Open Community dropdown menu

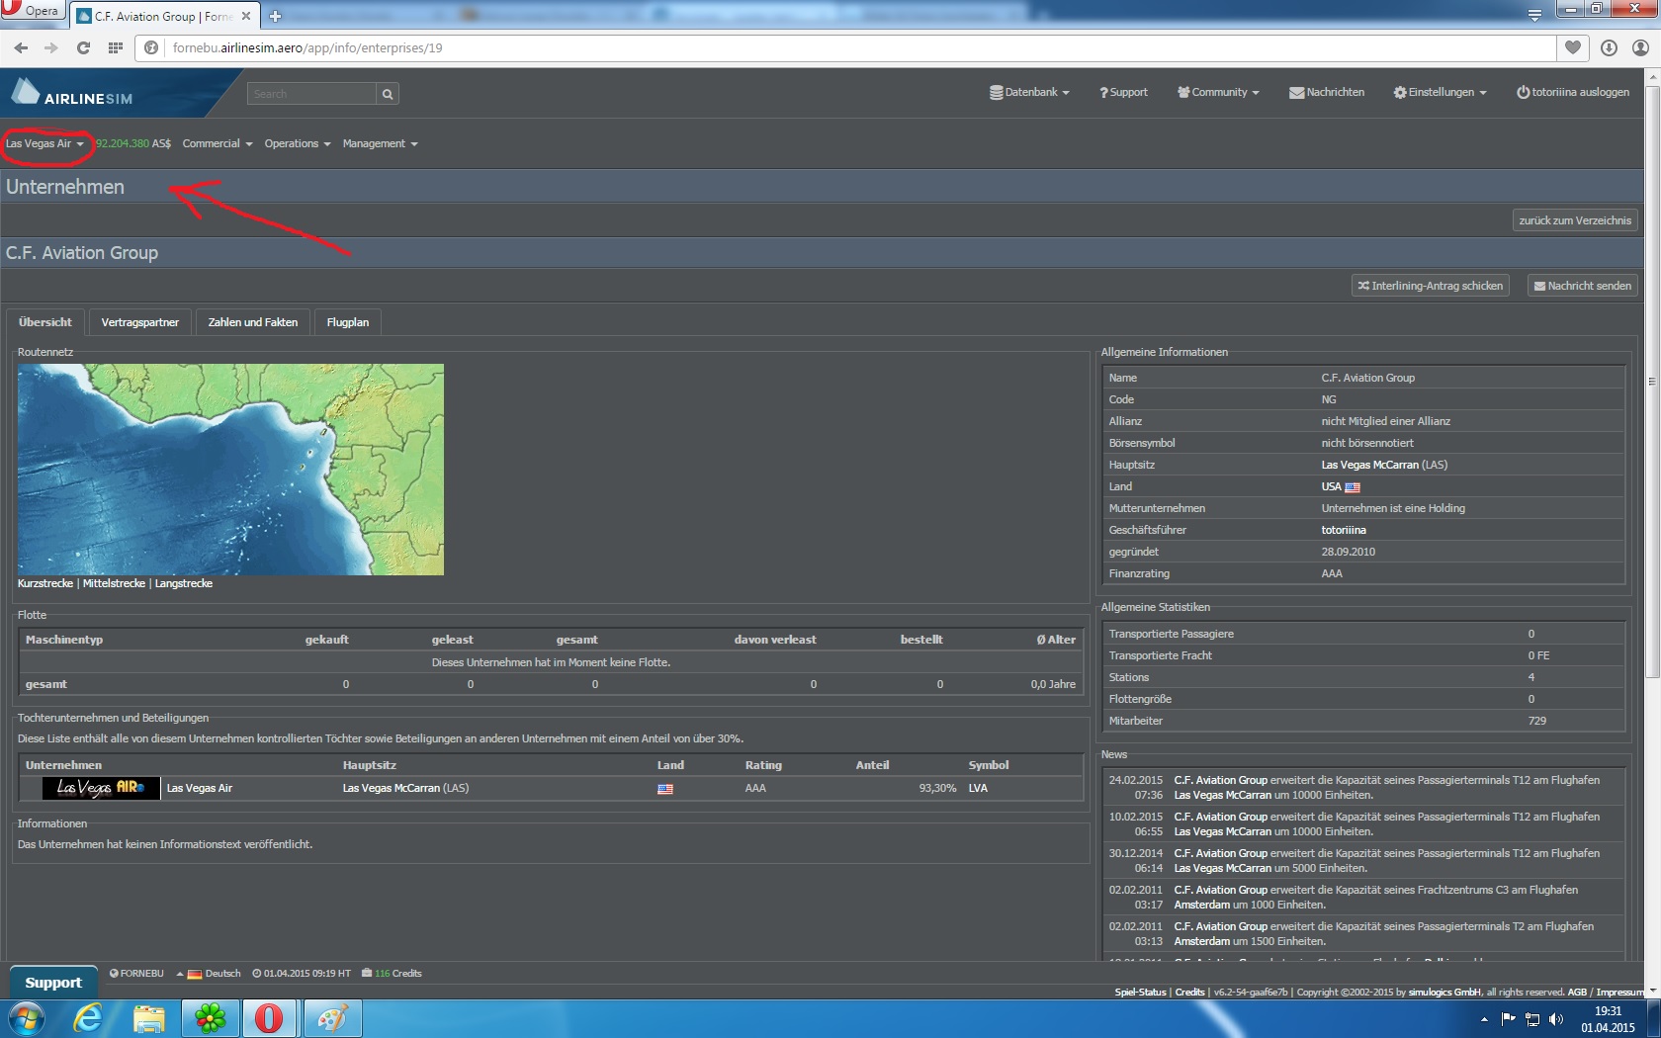point(1218,92)
